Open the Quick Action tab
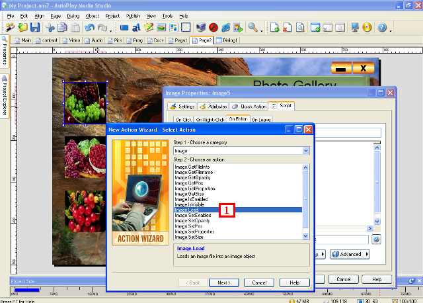 tap(249, 106)
